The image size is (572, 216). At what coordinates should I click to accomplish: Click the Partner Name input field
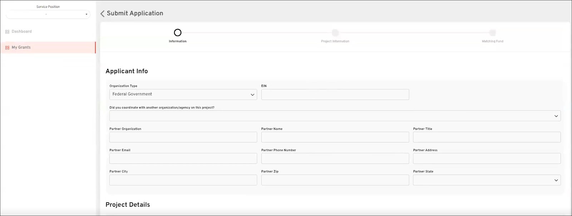pos(335,137)
